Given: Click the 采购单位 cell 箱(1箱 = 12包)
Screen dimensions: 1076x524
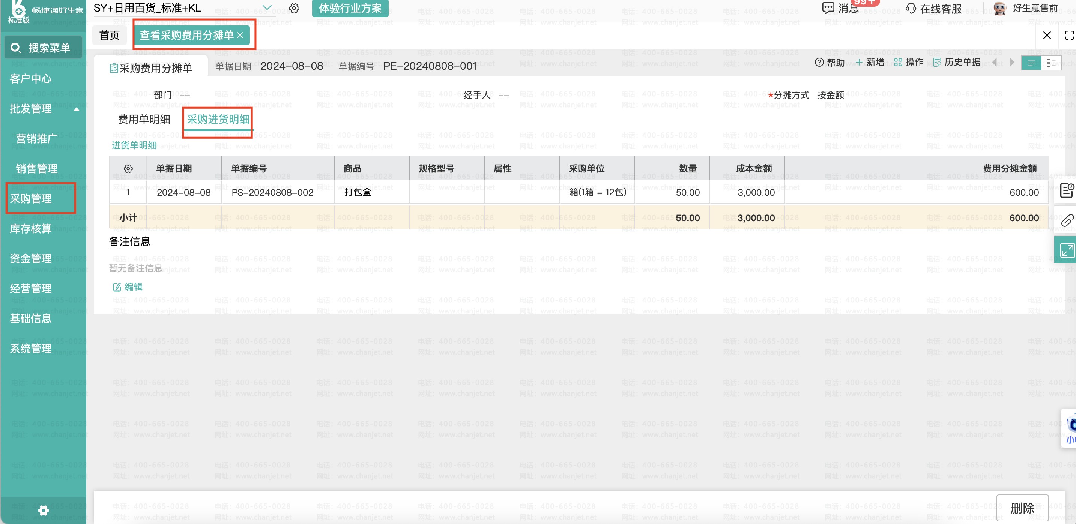Looking at the screenshot, I should [x=598, y=192].
